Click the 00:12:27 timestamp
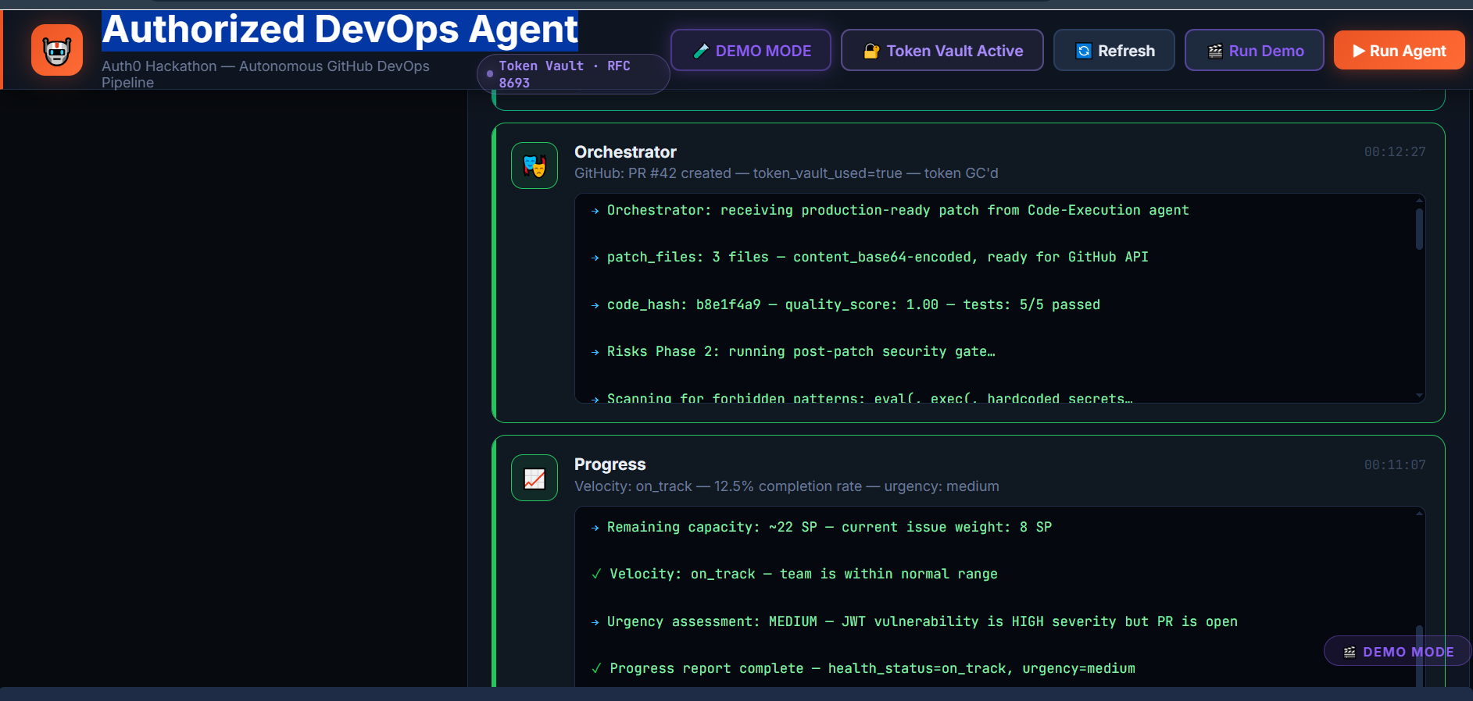 click(1395, 151)
